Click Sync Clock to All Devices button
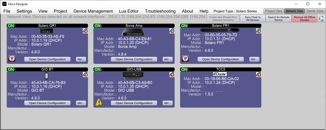This screenshot has height=130, width=326. point(253,19)
